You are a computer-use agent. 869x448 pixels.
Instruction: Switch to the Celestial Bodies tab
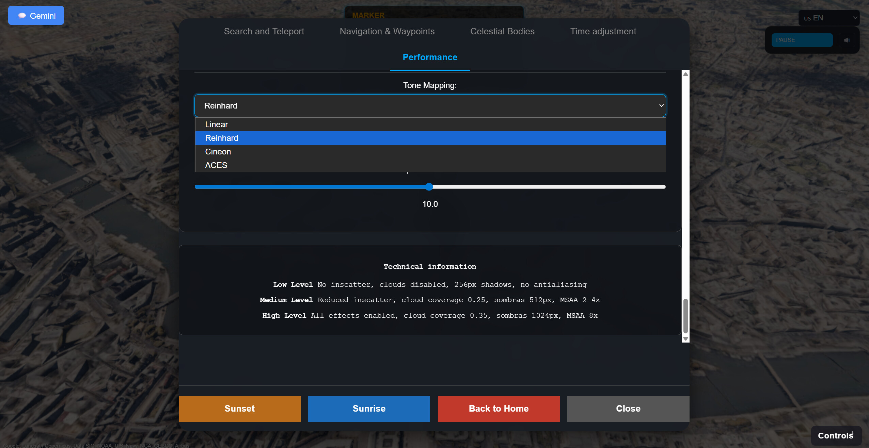pos(502,31)
